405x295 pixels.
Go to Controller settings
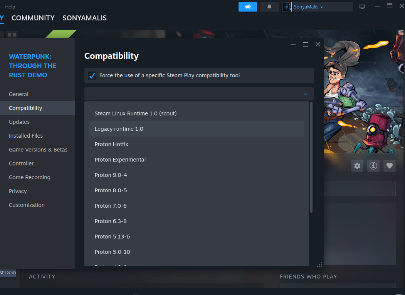pyautogui.click(x=37, y=163)
